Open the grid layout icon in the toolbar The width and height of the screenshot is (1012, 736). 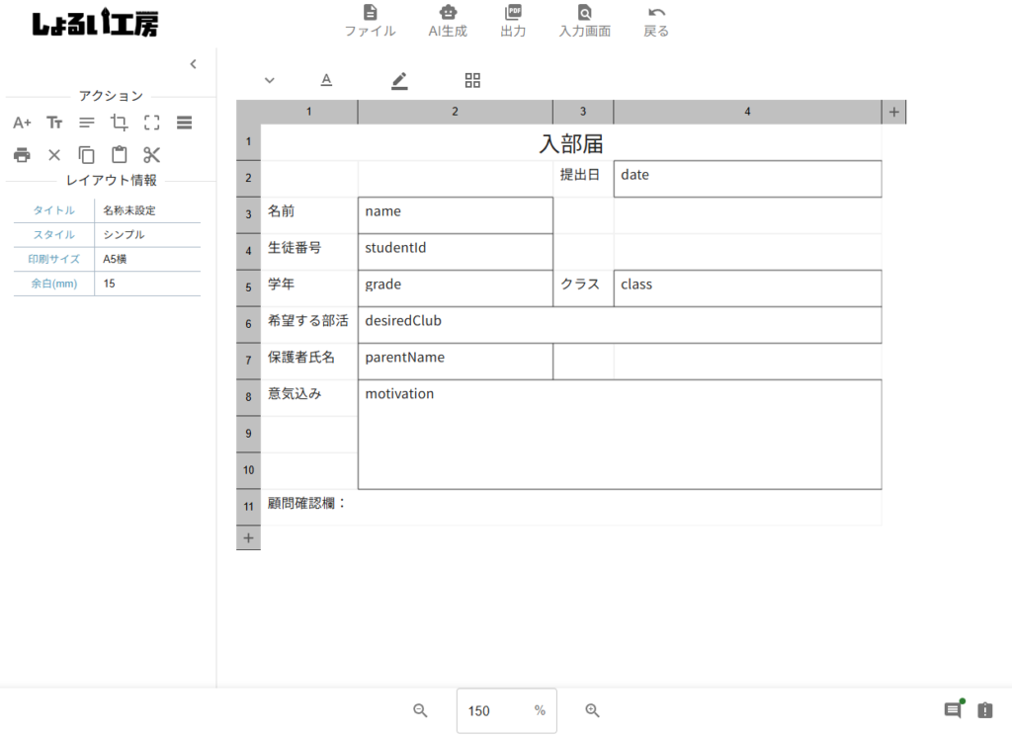pos(472,81)
